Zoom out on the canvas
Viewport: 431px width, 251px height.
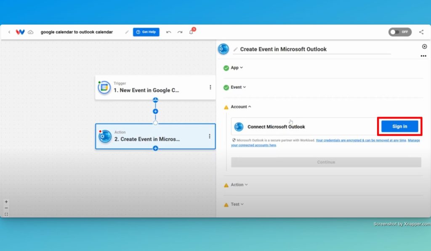(x=6, y=208)
